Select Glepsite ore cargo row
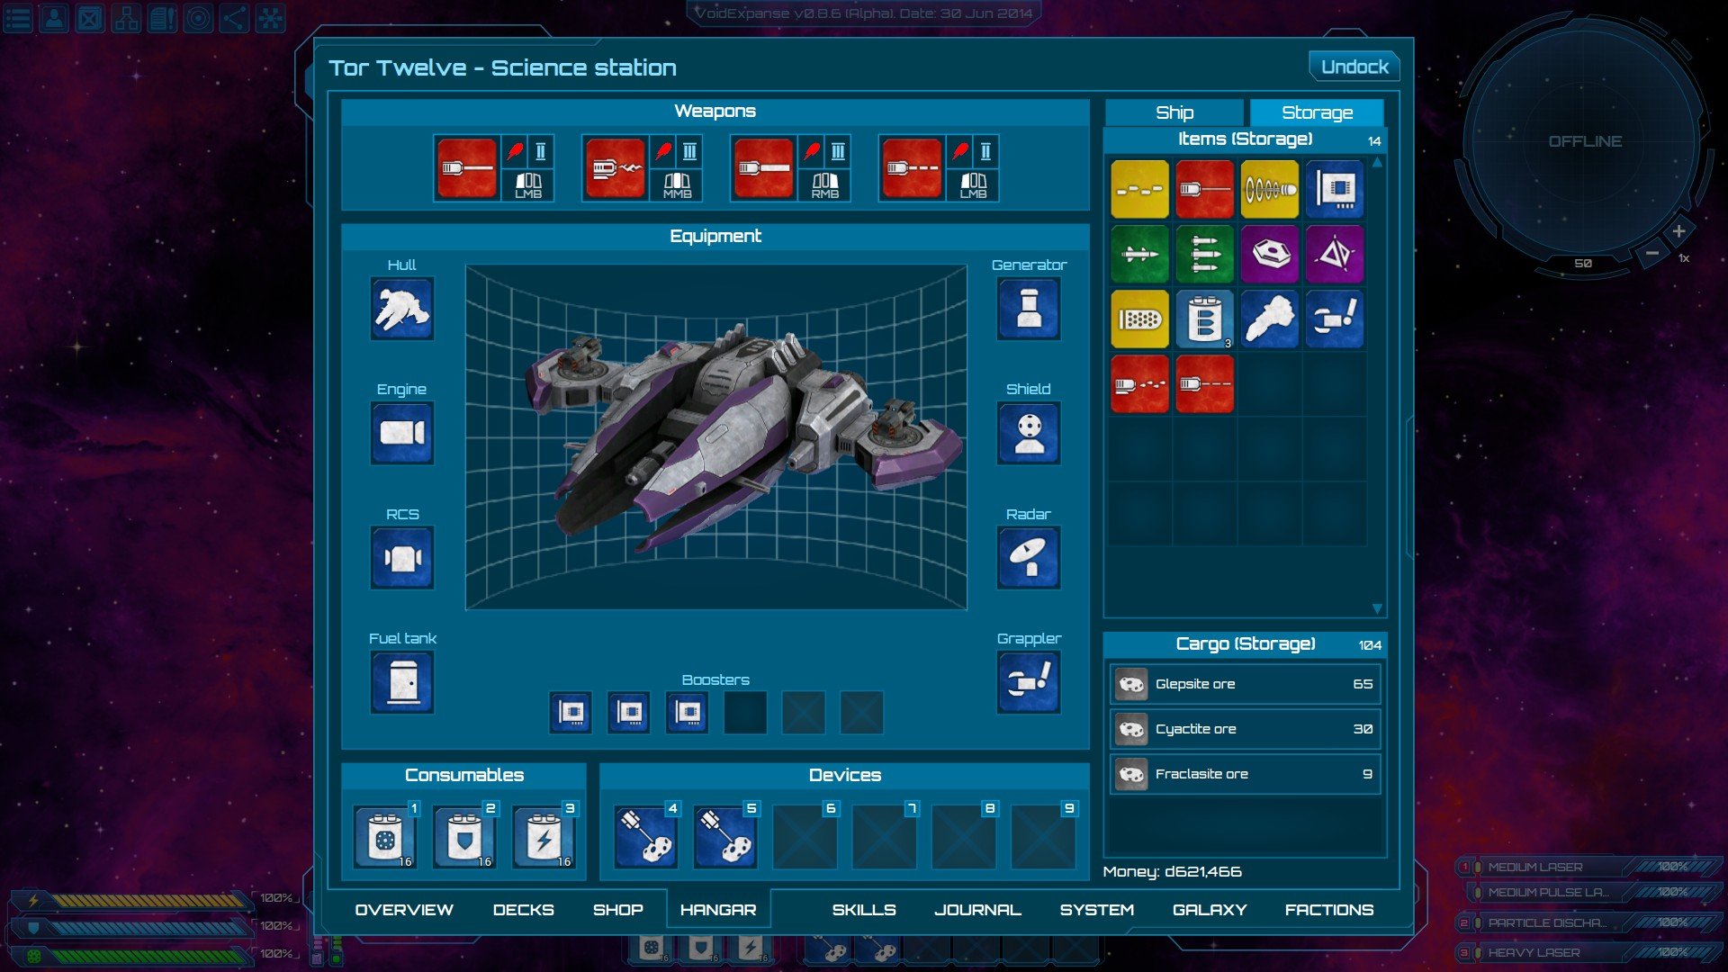This screenshot has height=972, width=1728. point(1245,684)
